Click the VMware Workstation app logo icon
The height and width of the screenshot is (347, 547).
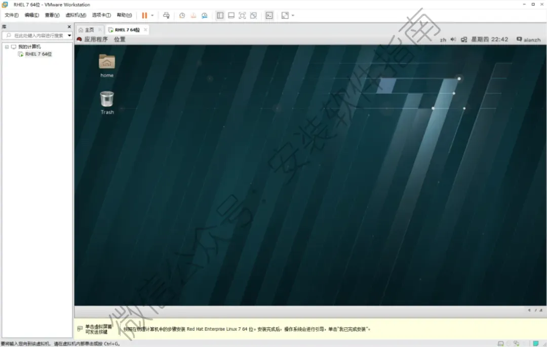coord(5,5)
